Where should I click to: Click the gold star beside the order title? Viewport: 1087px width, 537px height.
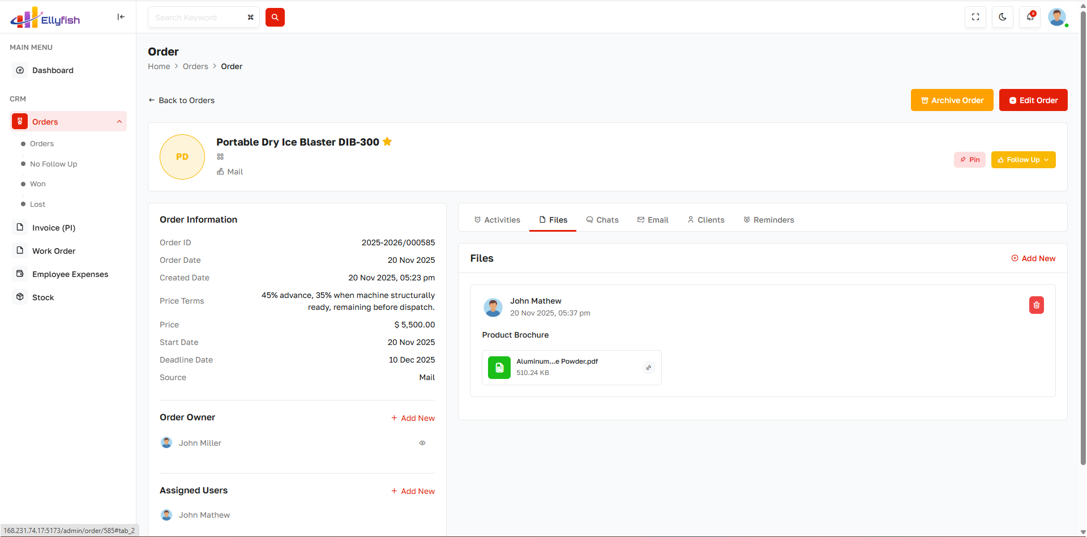387,142
